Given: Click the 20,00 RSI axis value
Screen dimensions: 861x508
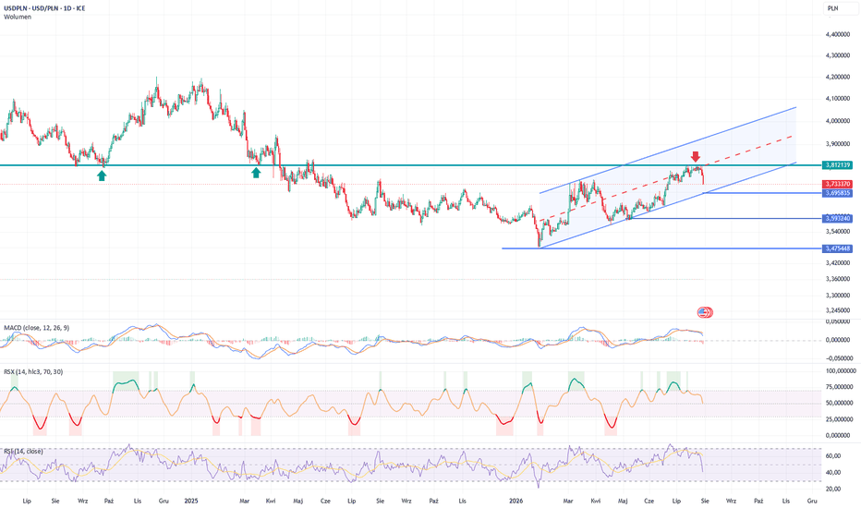Looking at the screenshot, I should [833, 489].
